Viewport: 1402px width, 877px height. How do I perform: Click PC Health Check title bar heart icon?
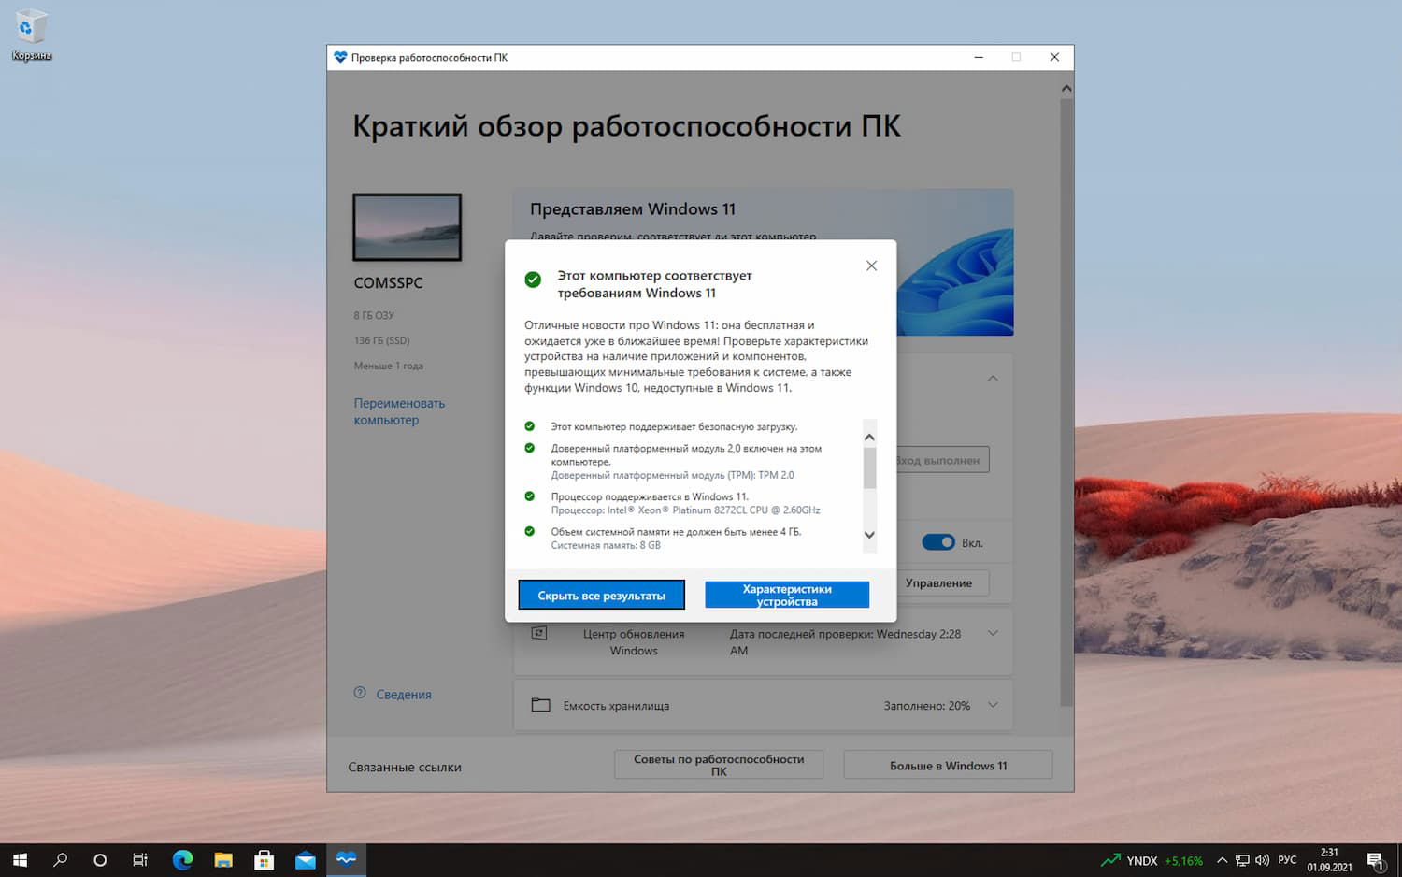point(340,57)
